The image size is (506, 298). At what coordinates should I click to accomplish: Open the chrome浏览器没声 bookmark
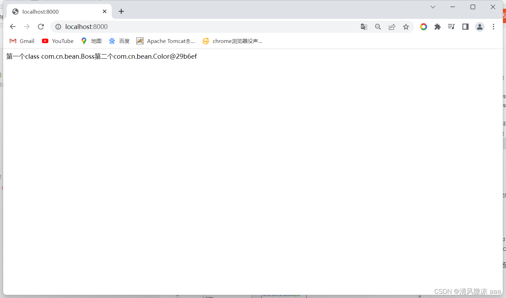click(232, 41)
